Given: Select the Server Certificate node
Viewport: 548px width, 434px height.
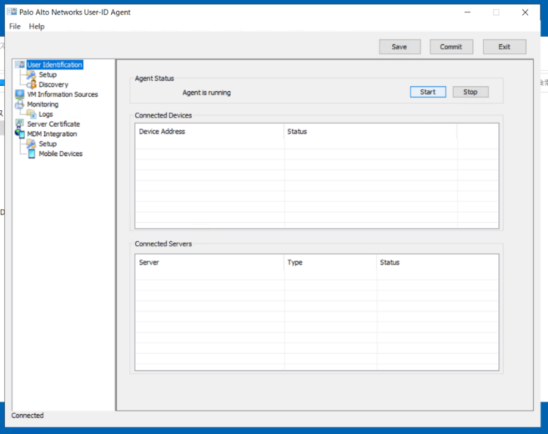Looking at the screenshot, I should pos(53,124).
